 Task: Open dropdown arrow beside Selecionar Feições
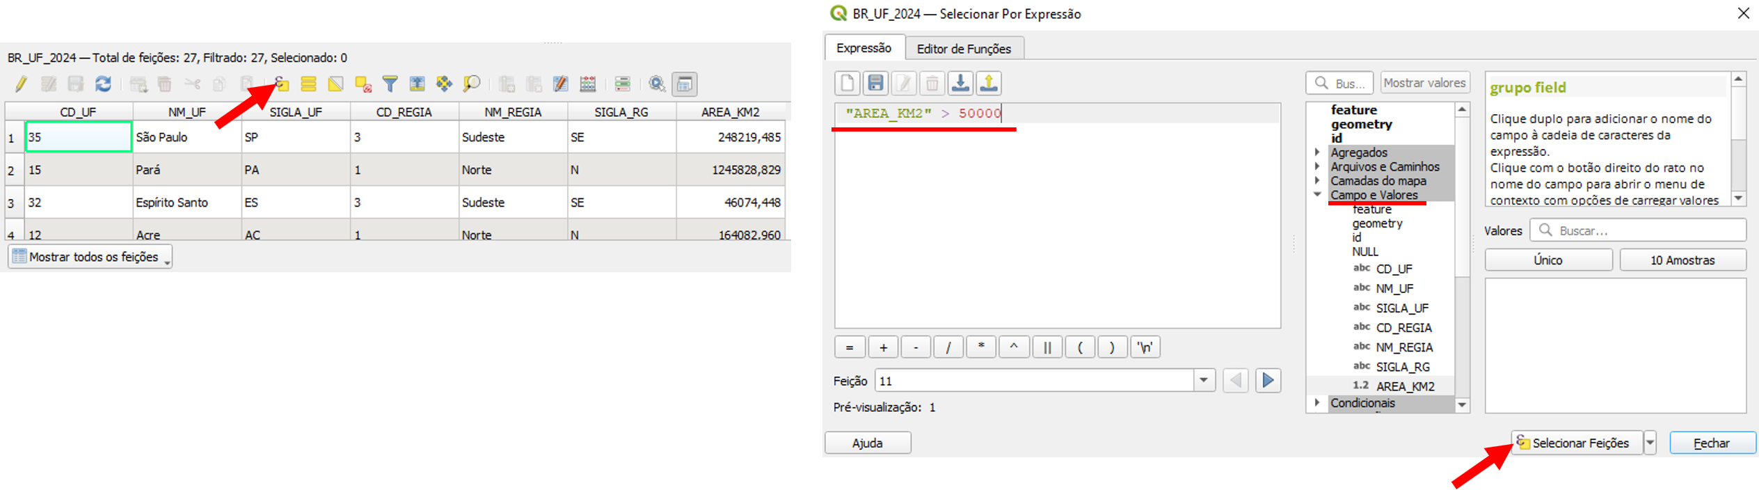[1650, 443]
